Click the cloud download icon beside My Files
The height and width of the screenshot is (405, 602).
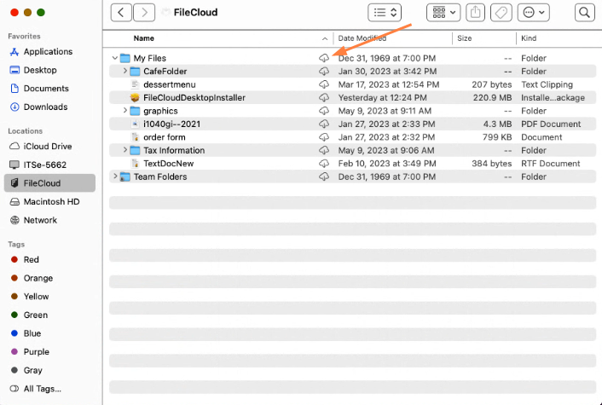pos(323,58)
